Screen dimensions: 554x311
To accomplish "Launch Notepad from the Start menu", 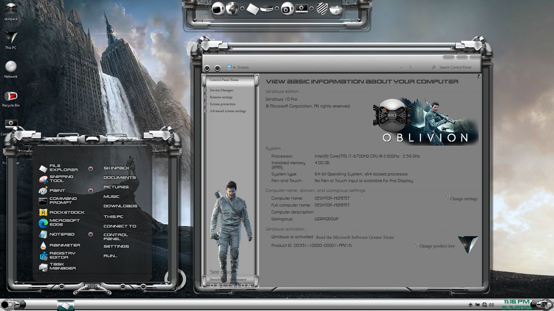I will [57, 234].
